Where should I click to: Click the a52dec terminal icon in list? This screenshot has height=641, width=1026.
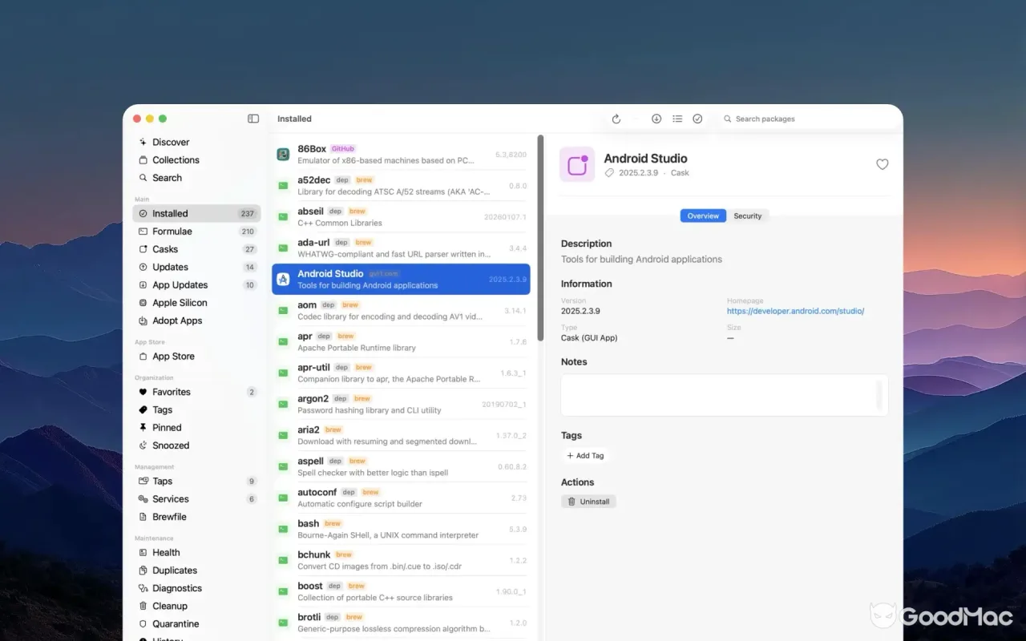[283, 185]
